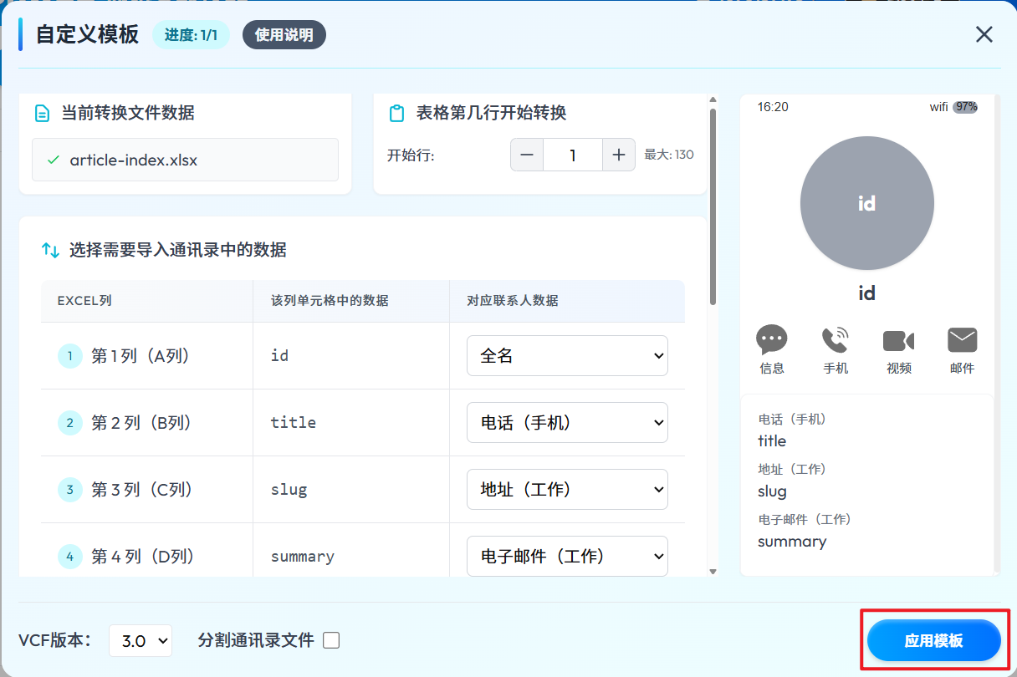Click the 应用模板 button
The image size is (1017, 677).
click(934, 641)
